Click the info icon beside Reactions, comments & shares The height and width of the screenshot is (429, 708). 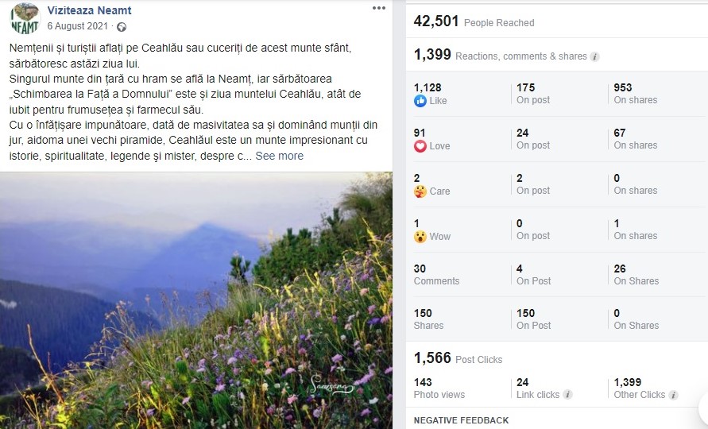pyautogui.click(x=594, y=57)
